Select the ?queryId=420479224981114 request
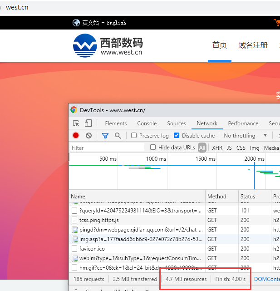This screenshot has height=291, width=280. tap(174, 211)
